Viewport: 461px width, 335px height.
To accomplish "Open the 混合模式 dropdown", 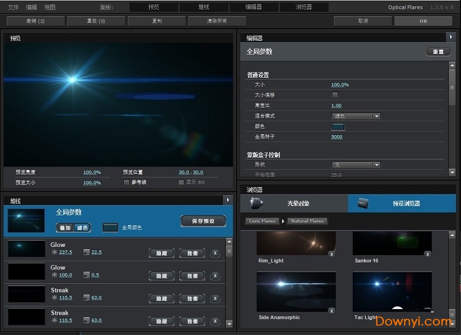I will tap(356, 116).
